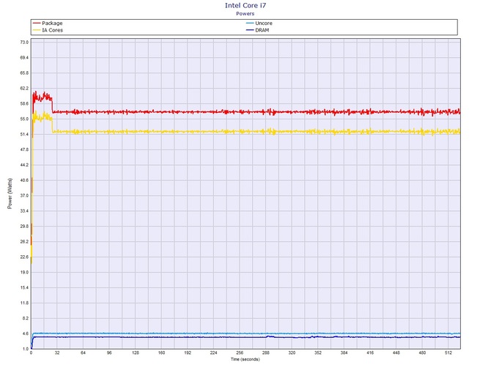This screenshot has width=491, height=368.
Task: Click the 512 x-axis tick label
Action: click(x=448, y=353)
